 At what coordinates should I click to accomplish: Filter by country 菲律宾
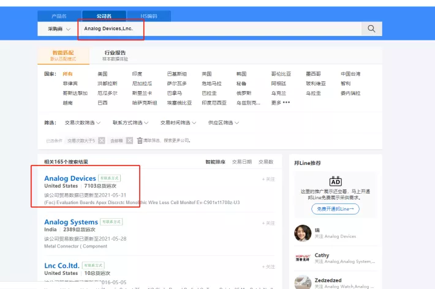(70, 84)
